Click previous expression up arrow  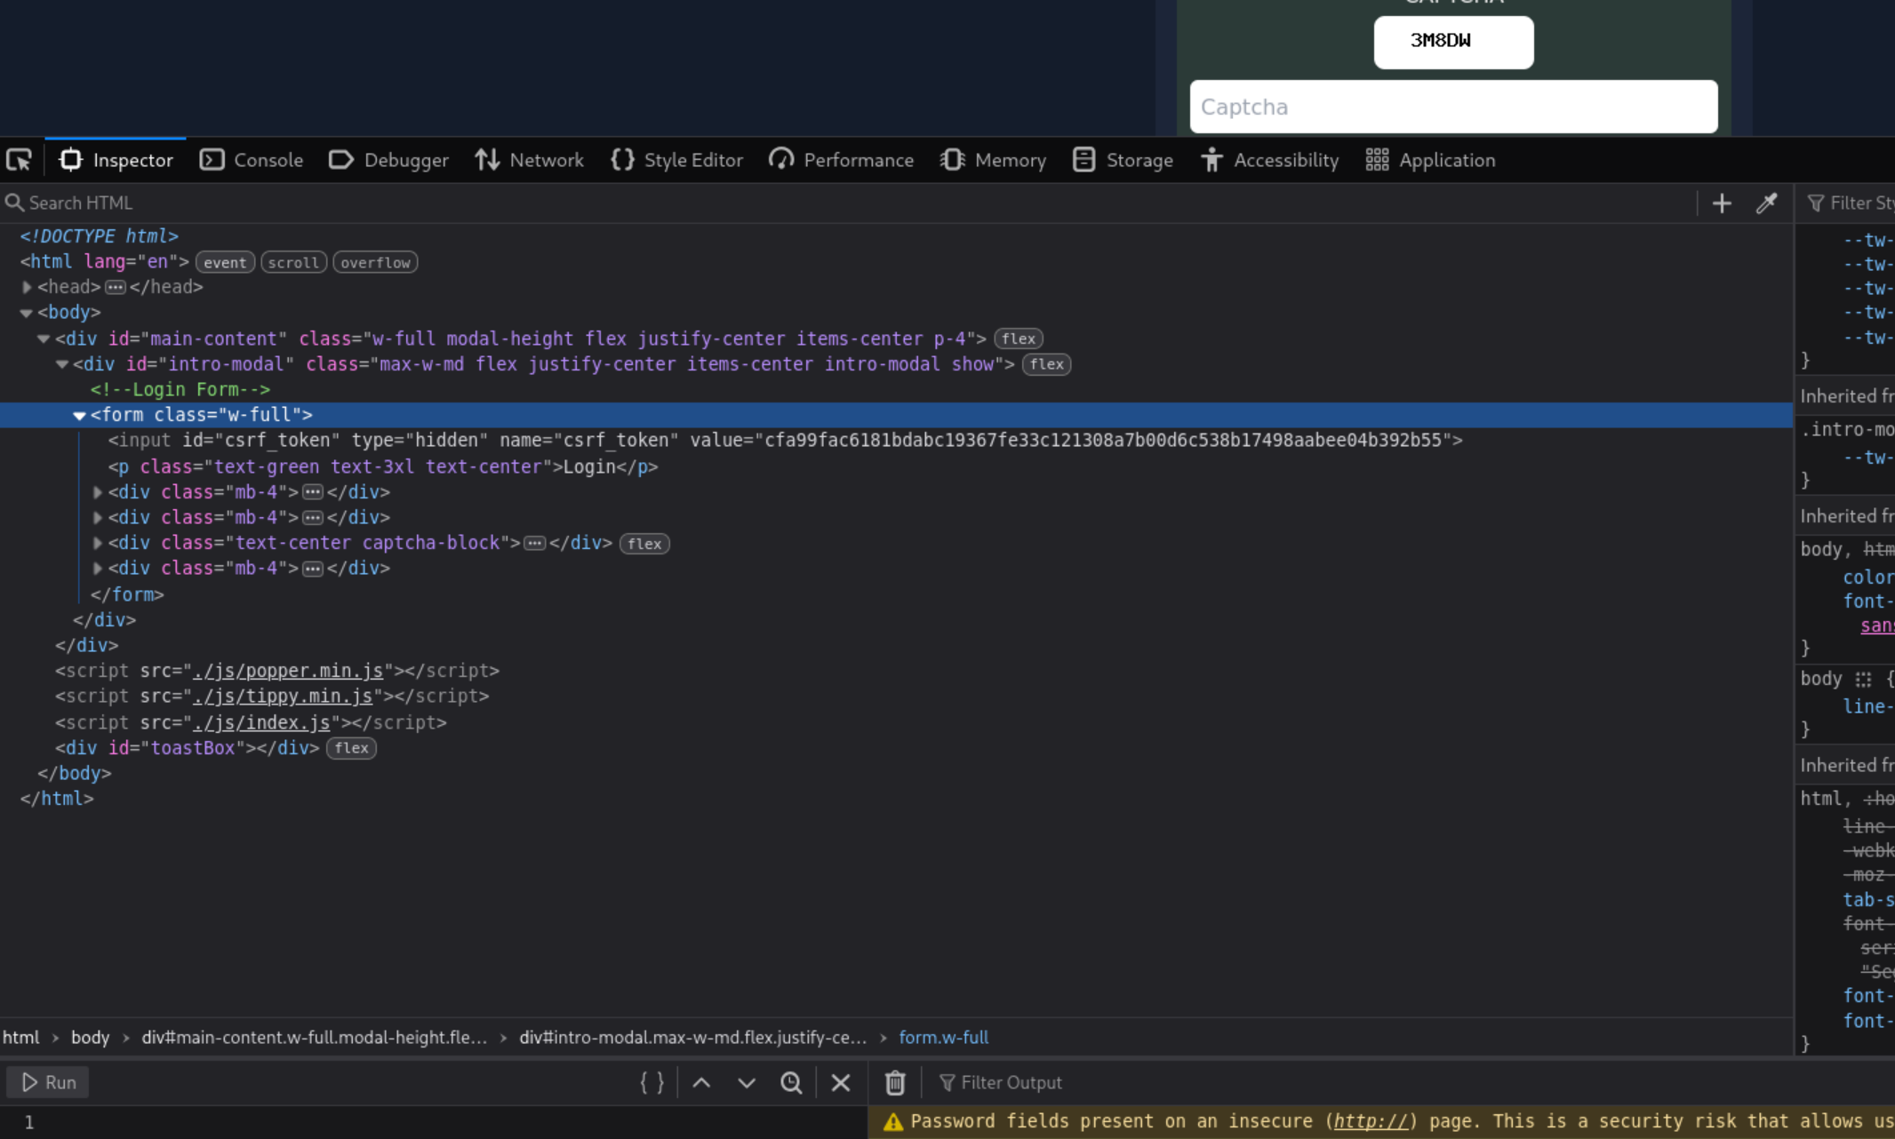pos(701,1082)
